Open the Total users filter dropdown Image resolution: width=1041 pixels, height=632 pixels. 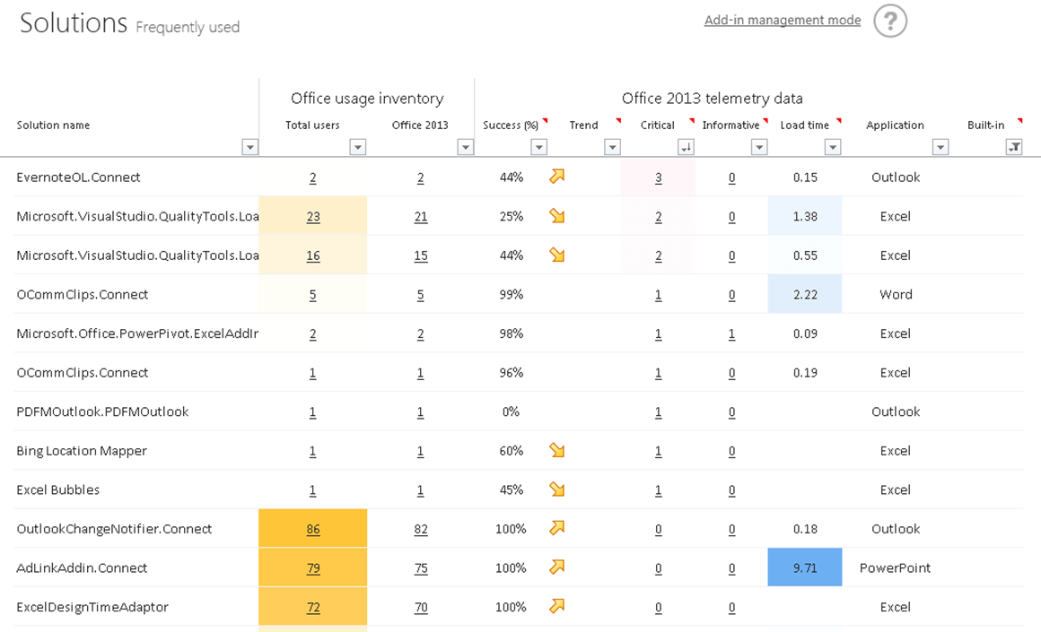tap(358, 145)
